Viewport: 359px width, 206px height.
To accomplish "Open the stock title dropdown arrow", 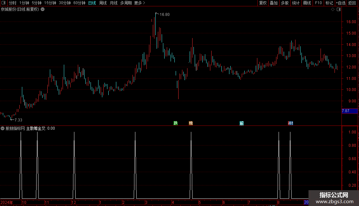I will pyautogui.click(x=43, y=10).
